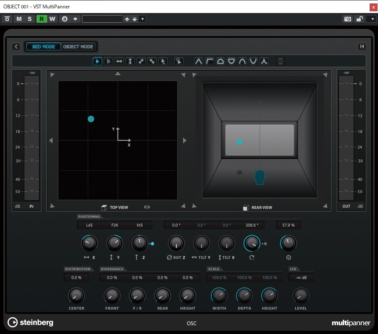Enable Write automation W button

point(52,19)
